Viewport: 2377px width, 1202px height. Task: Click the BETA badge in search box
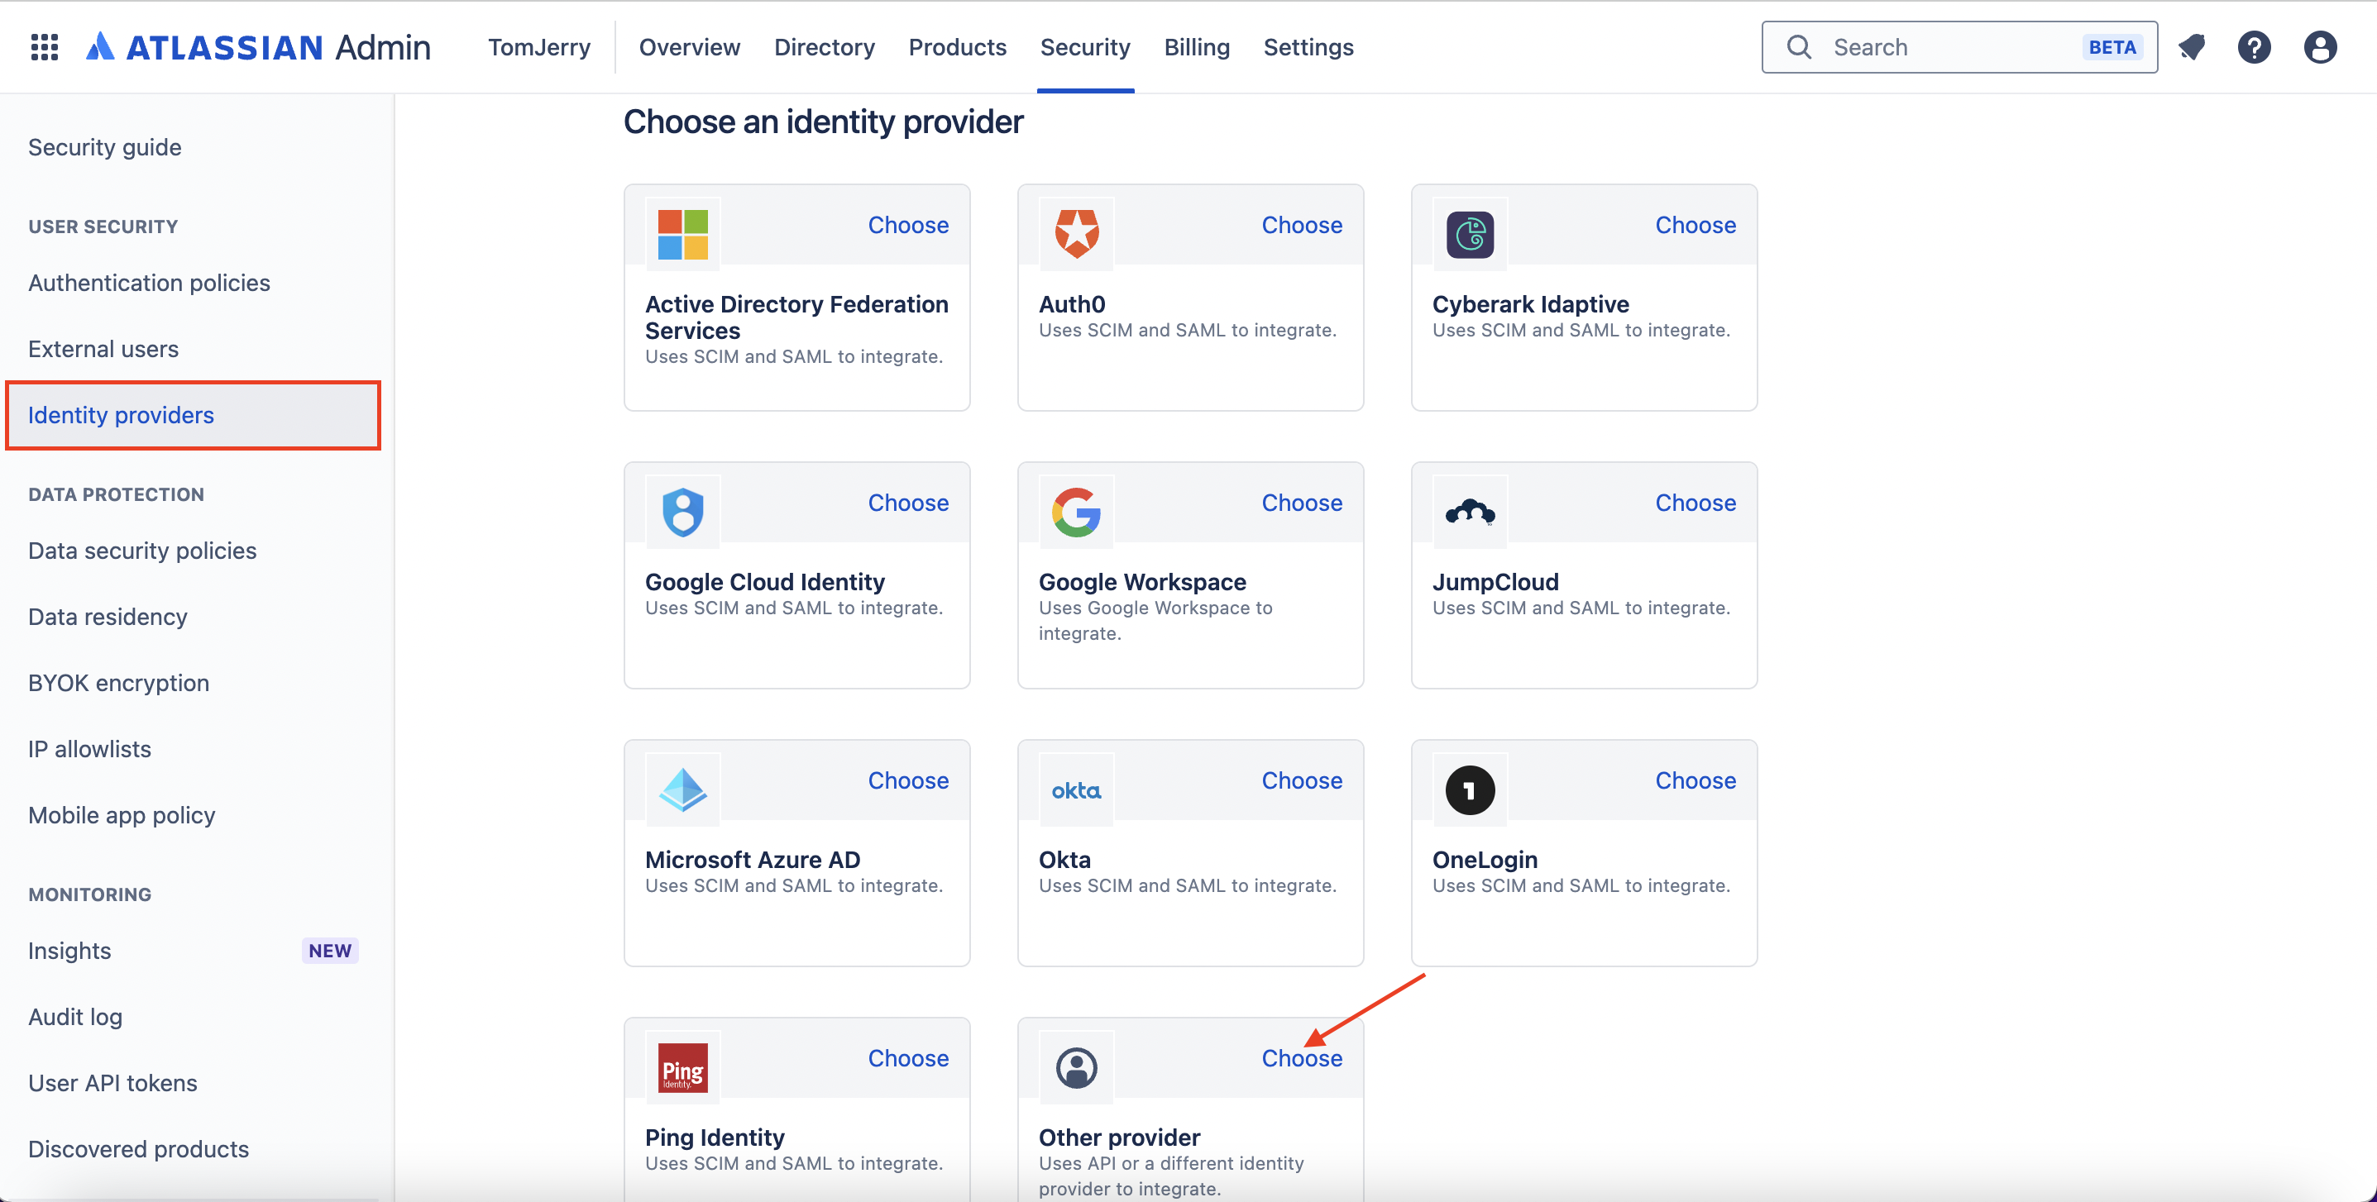[x=2112, y=47]
